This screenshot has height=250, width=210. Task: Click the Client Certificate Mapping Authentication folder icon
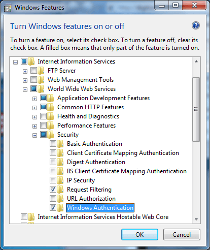coord(60,153)
